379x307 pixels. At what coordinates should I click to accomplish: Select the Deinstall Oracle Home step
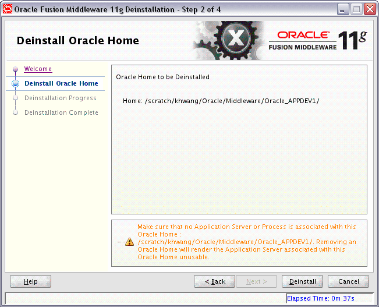point(61,83)
